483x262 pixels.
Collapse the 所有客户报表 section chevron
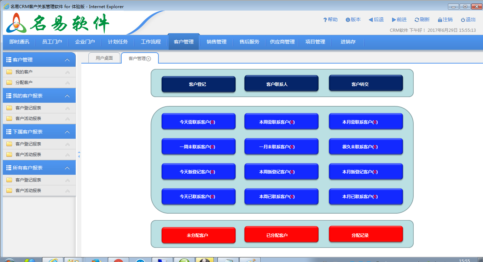67,168
